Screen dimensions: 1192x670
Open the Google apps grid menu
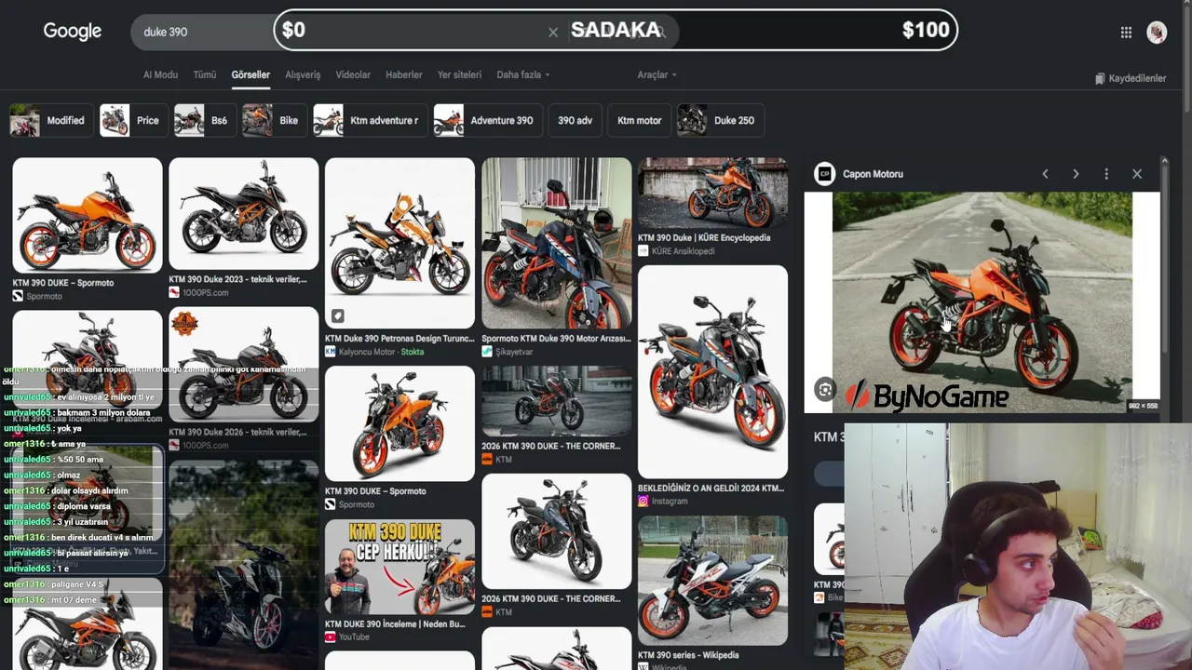(1126, 33)
